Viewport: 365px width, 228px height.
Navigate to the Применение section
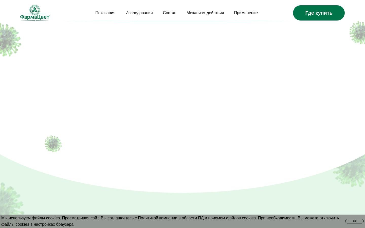246,13
